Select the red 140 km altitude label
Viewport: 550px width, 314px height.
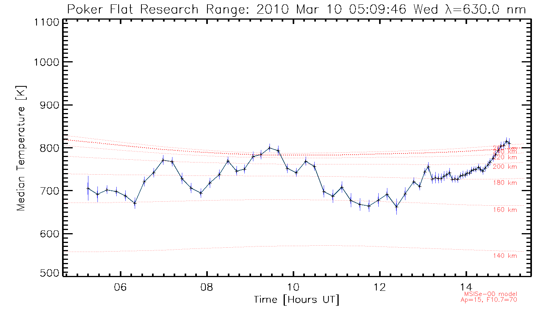[x=505, y=256]
